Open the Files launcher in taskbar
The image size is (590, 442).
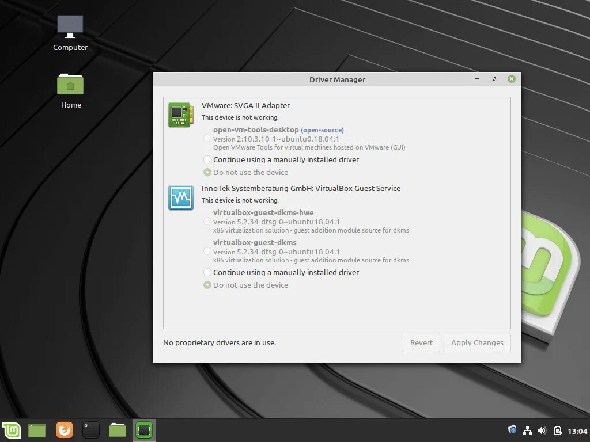click(x=118, y=430)
